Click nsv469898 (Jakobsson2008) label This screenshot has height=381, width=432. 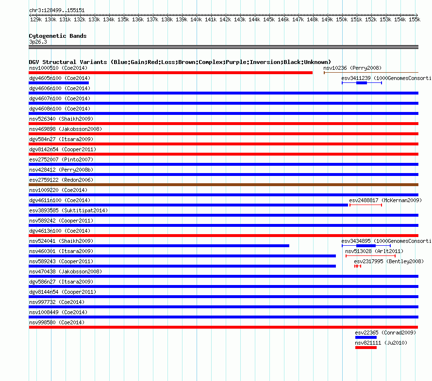tap(66, 129)
